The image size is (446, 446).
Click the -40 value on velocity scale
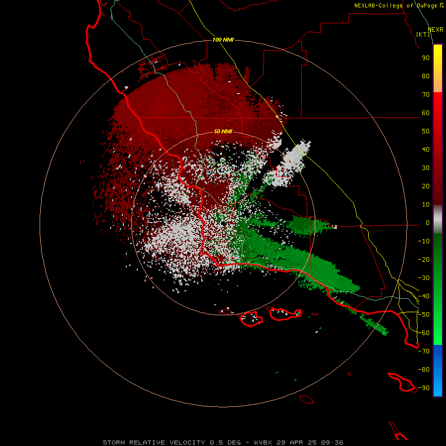[424, 296]
